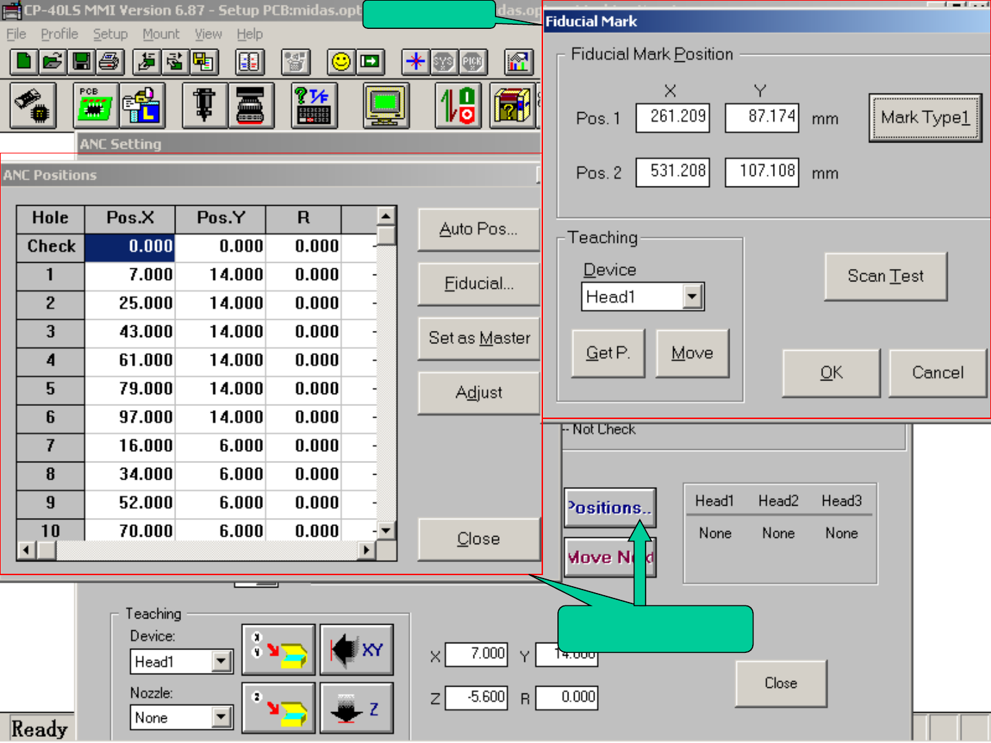Click the Auto Pos... button
The width and height of the screenshot is (991, 743).
(478, 229)
